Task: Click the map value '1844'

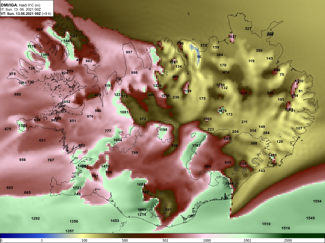Action: point(230,183)
